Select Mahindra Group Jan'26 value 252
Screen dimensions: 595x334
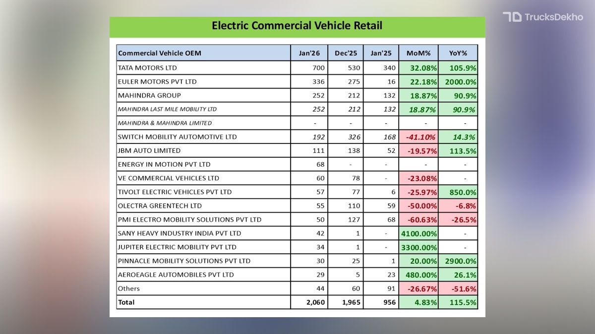click(318, 95)
